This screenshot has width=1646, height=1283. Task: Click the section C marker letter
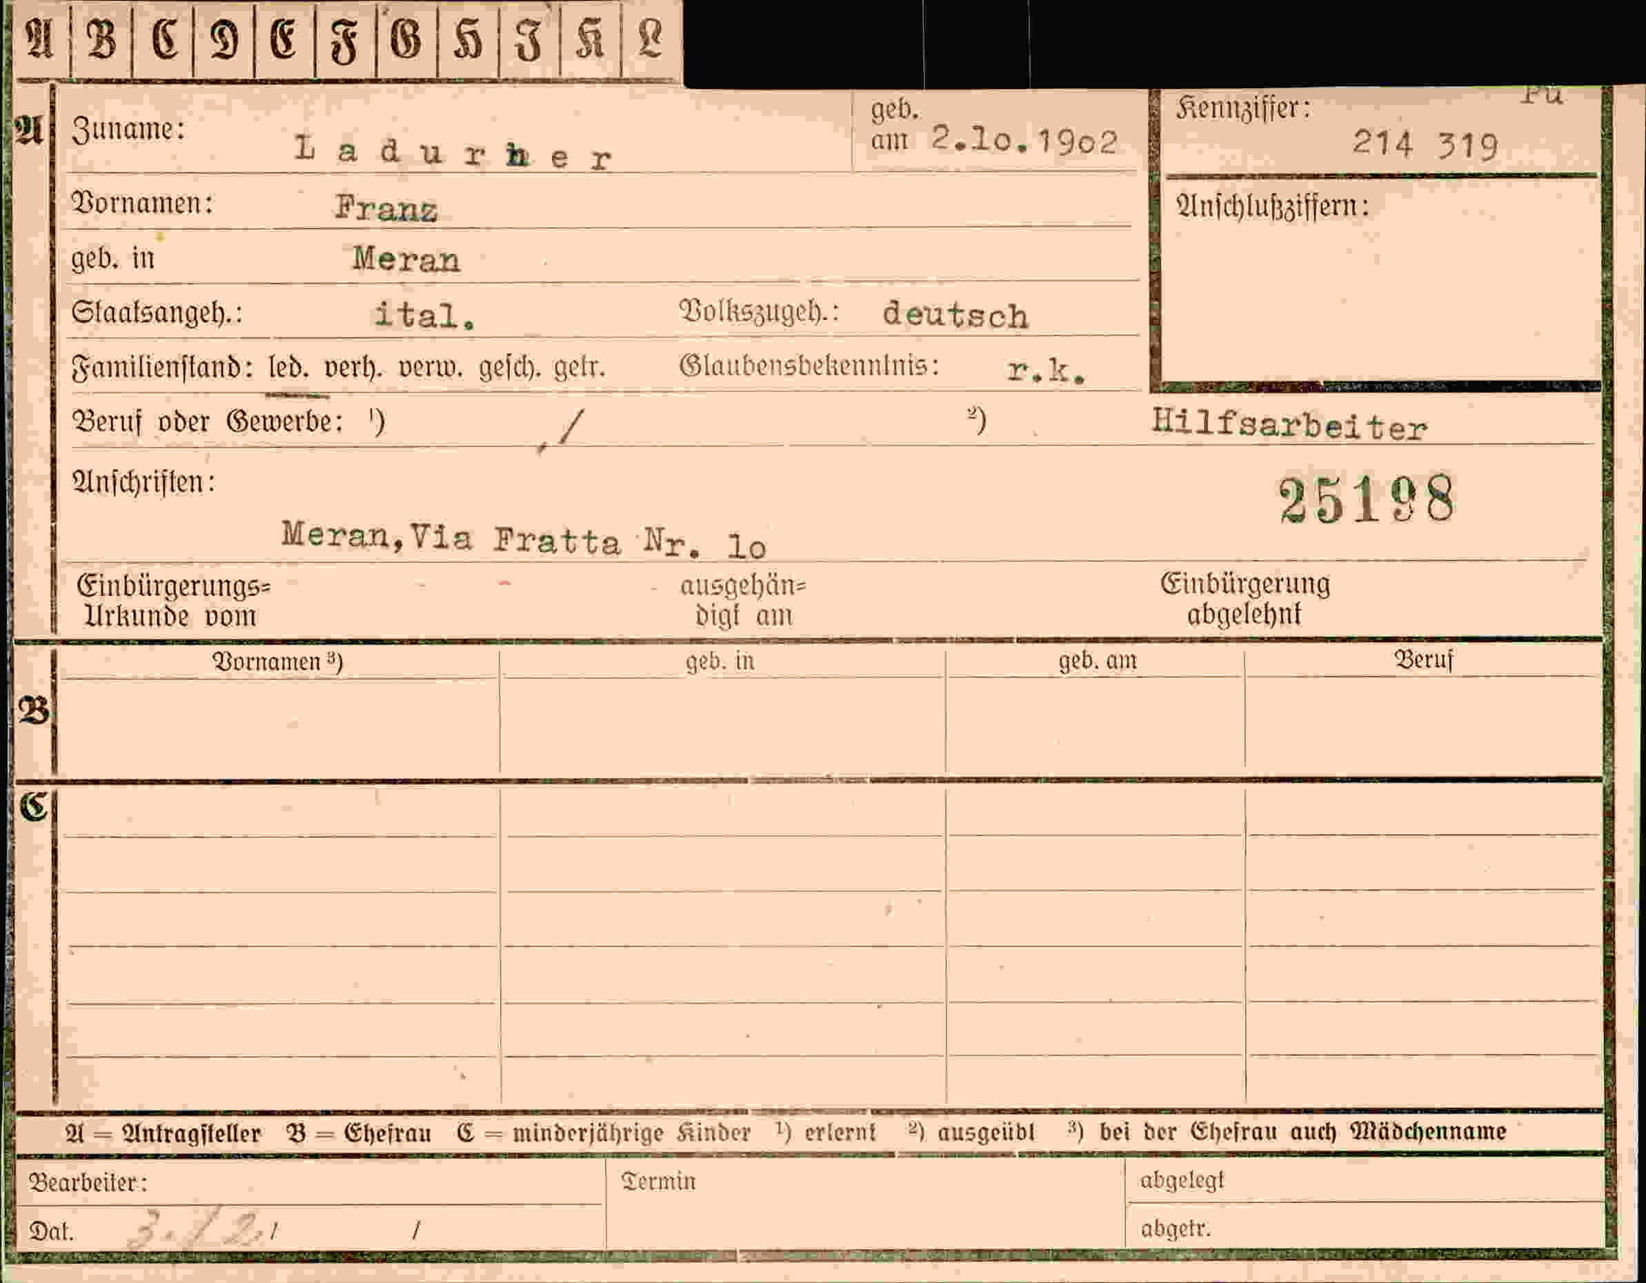point(34,807)
